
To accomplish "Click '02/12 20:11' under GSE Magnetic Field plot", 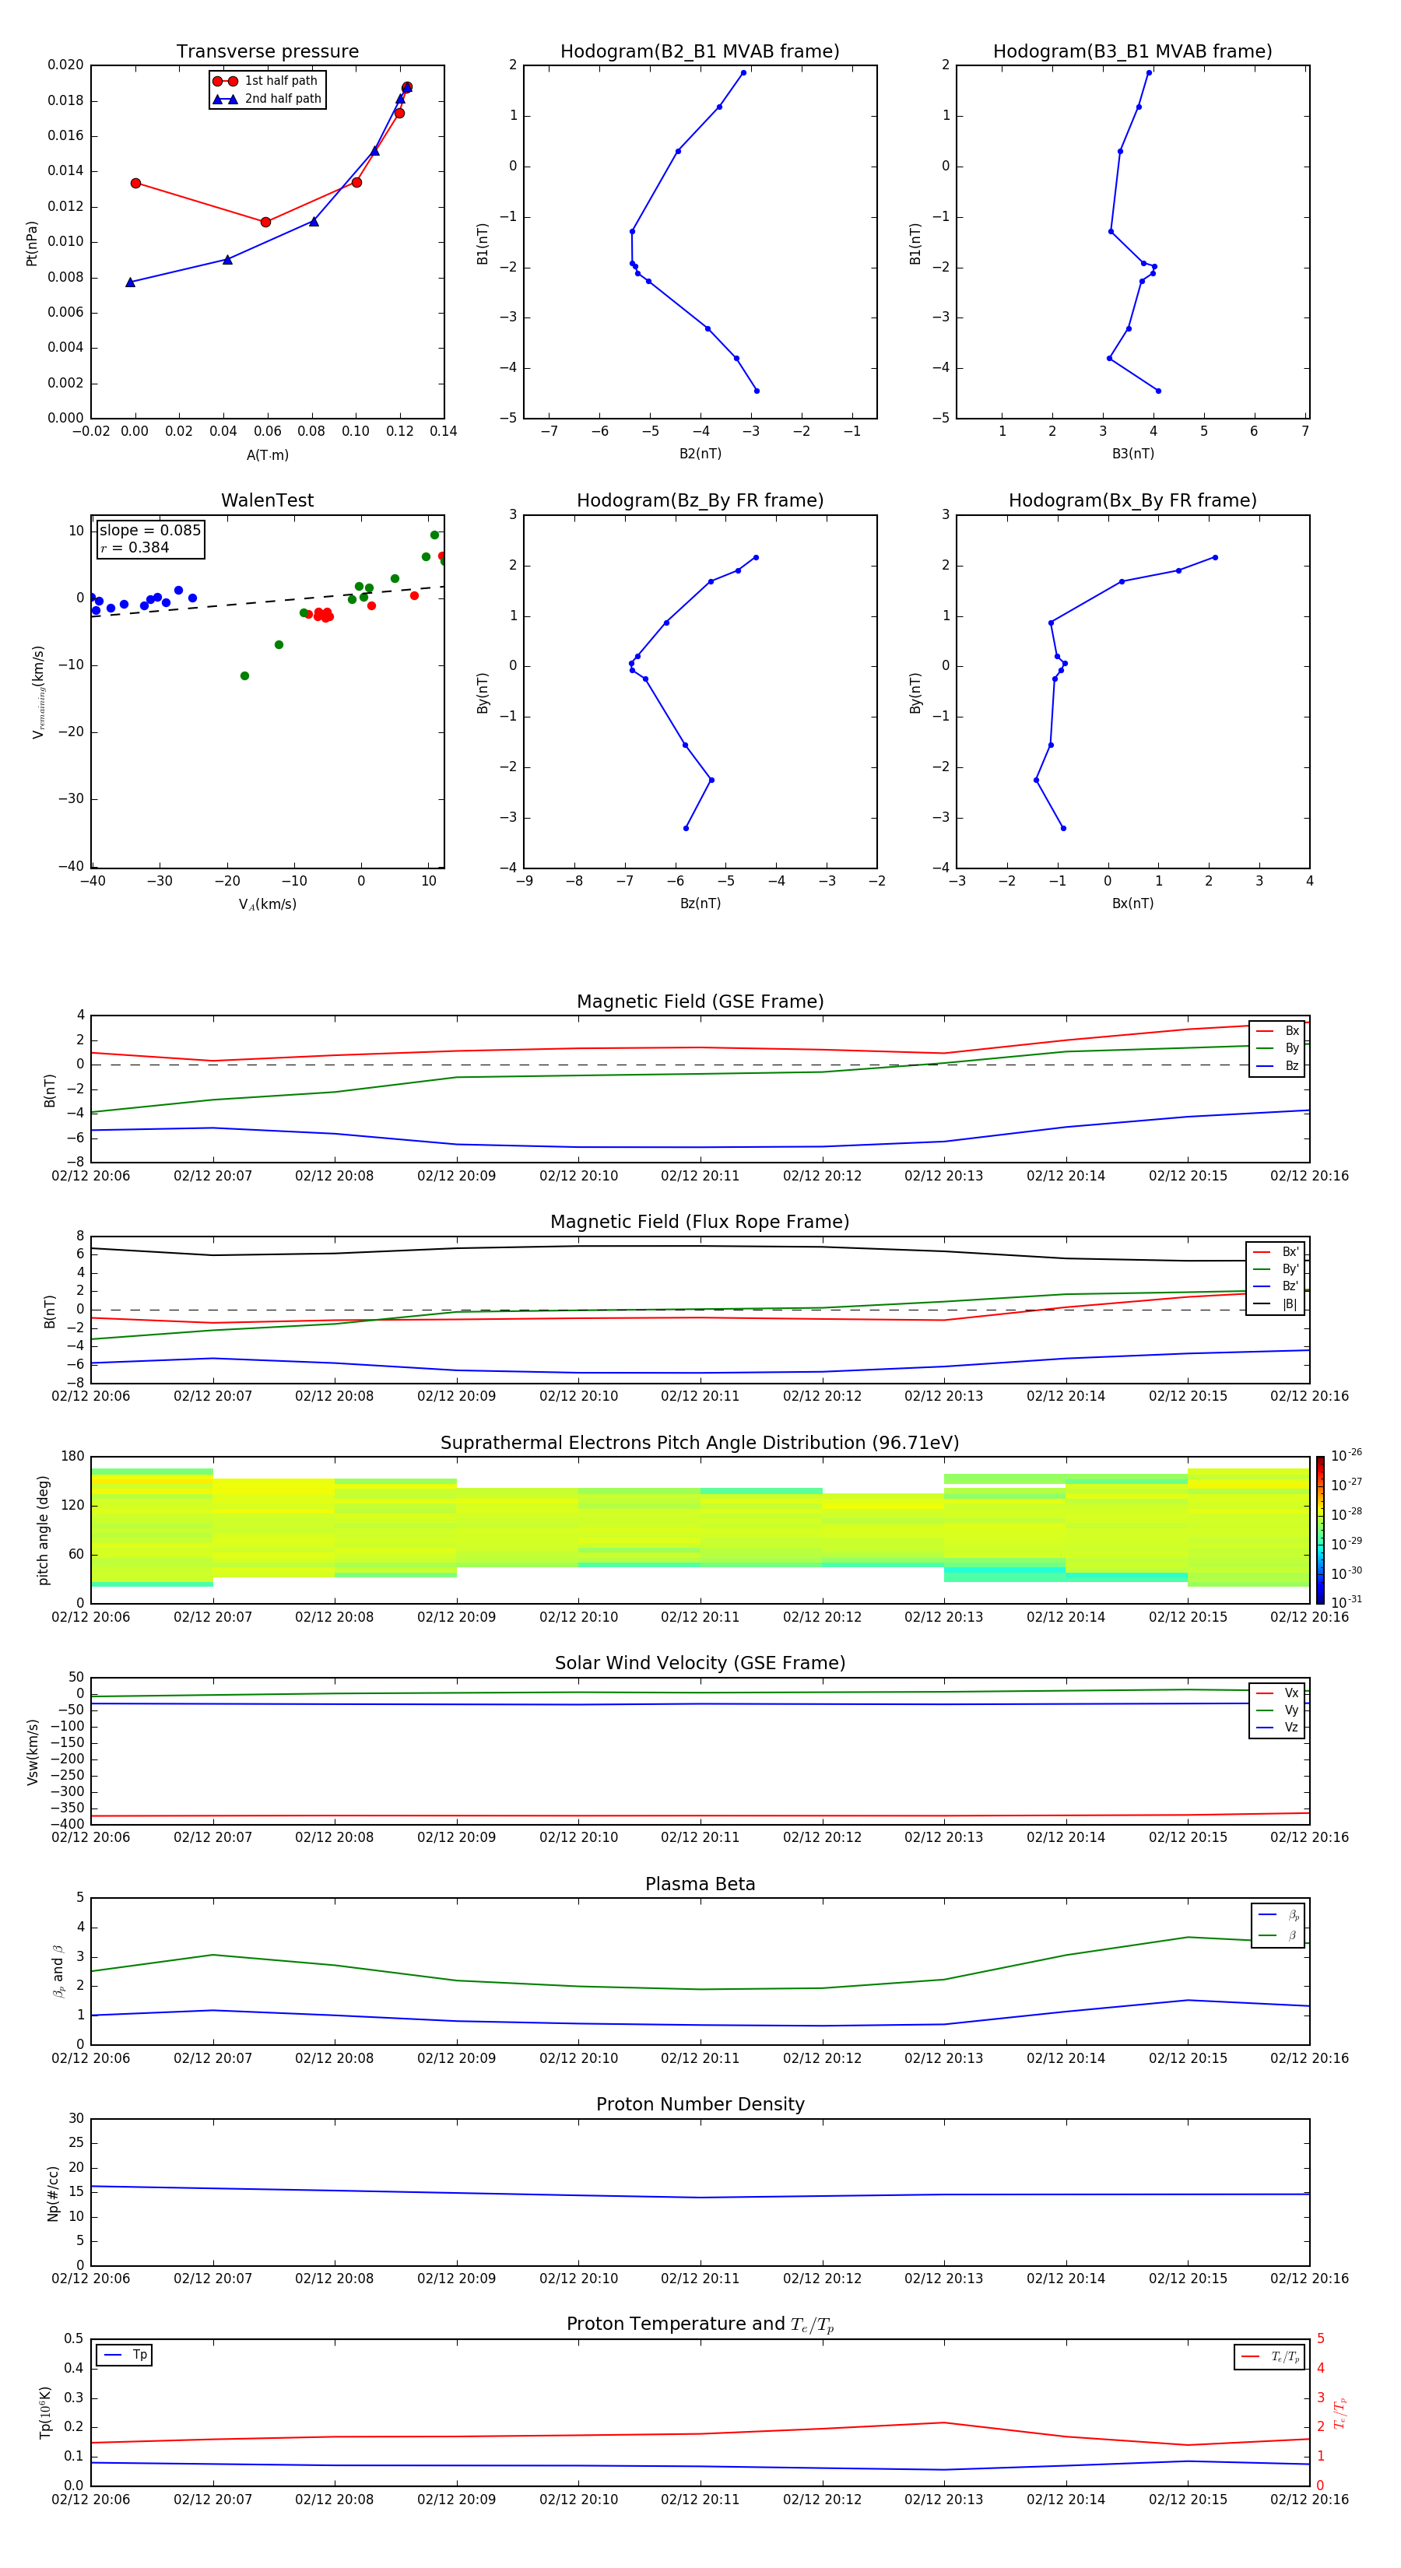I will (x=700, y=1177).
